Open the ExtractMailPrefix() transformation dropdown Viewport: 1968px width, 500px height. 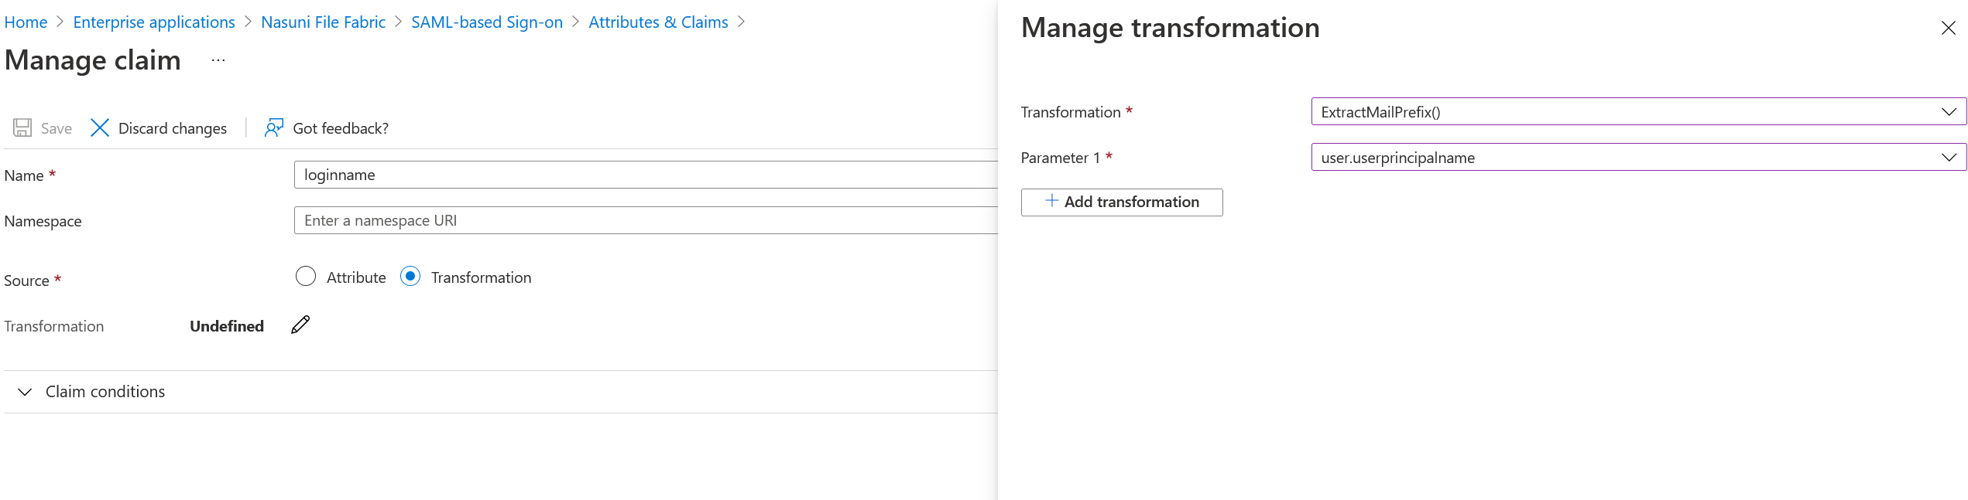pyautogui.click(x=1638, y=112)
